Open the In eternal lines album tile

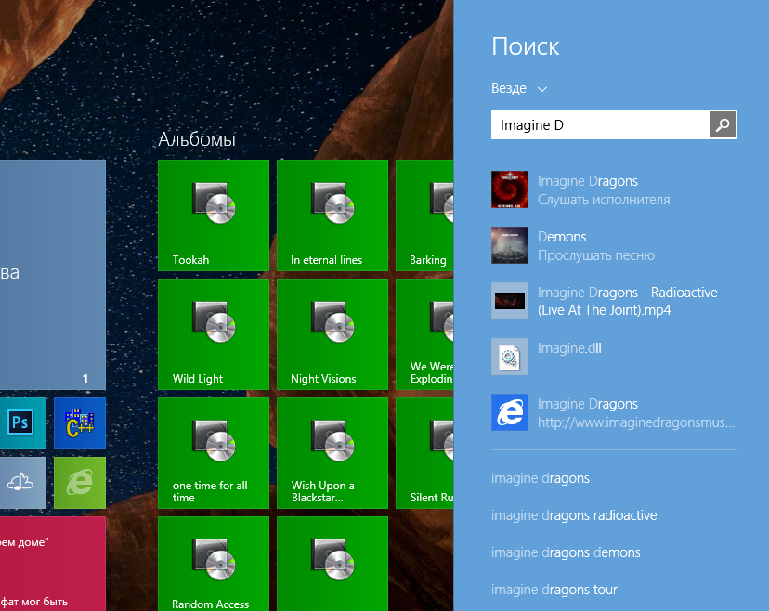click(x=332, y=215)
